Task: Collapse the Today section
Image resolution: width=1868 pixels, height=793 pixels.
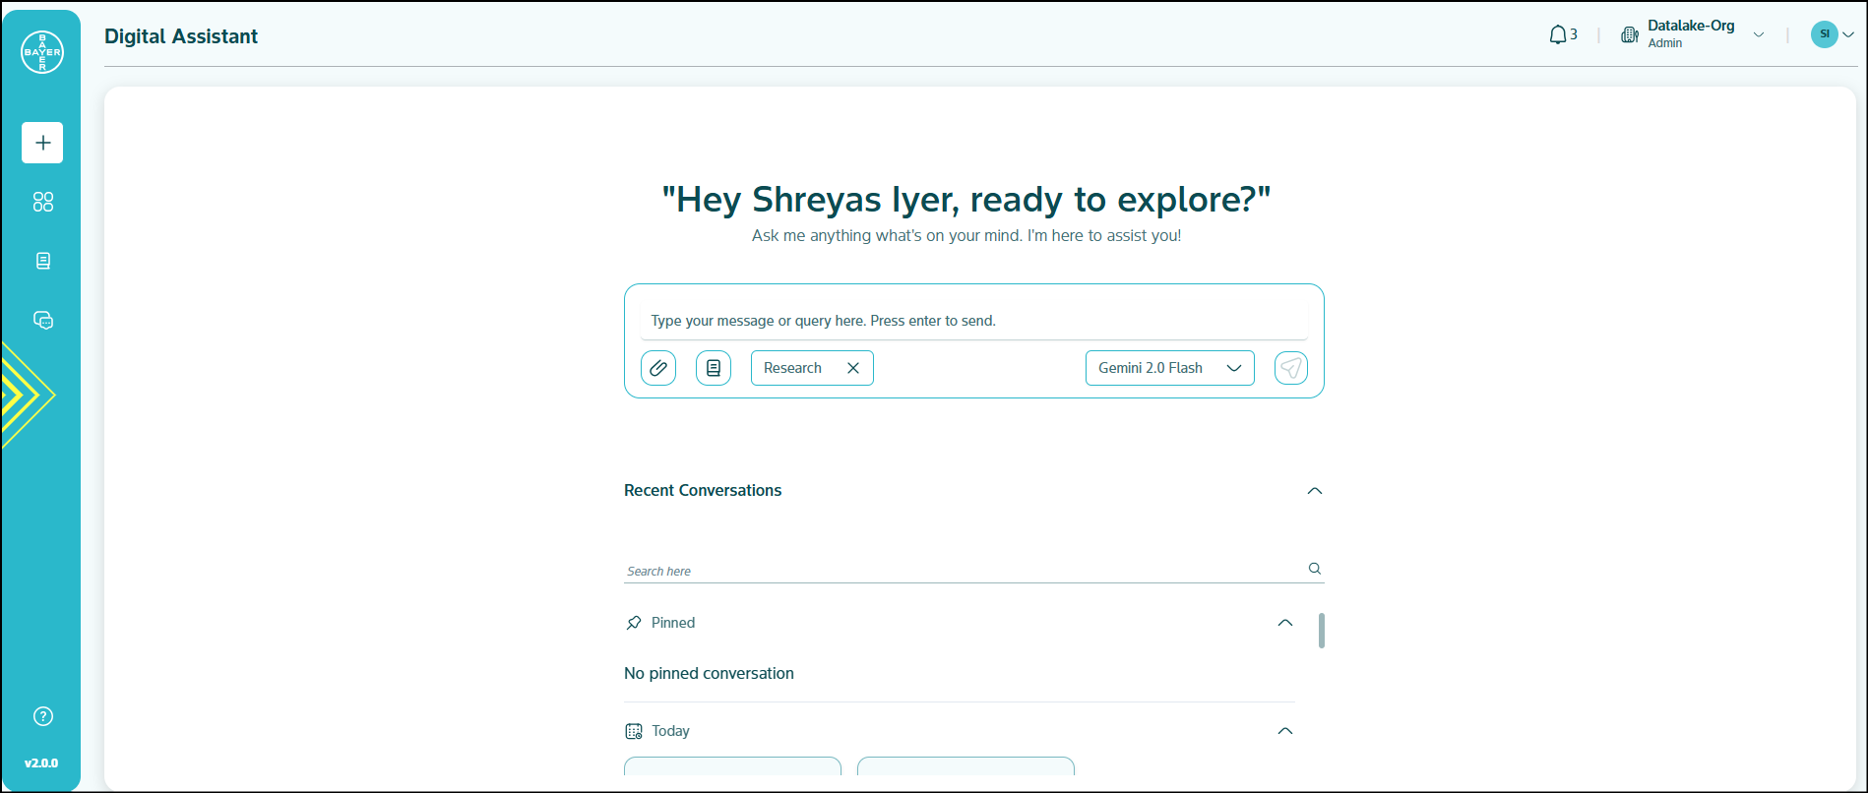Action: tap(1284, 731)
